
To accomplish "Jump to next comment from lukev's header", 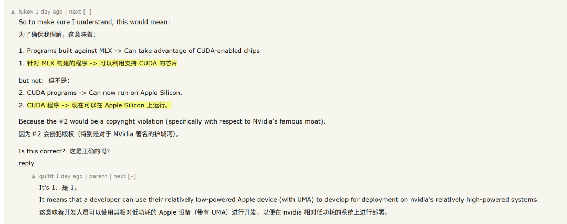I will [x=75, y=12].
